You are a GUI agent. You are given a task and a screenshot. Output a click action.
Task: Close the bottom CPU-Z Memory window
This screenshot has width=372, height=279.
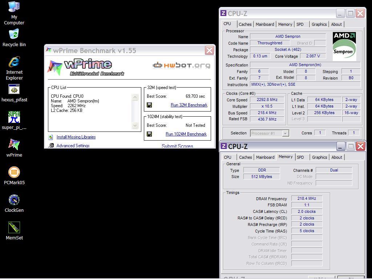tap(360, 146)
